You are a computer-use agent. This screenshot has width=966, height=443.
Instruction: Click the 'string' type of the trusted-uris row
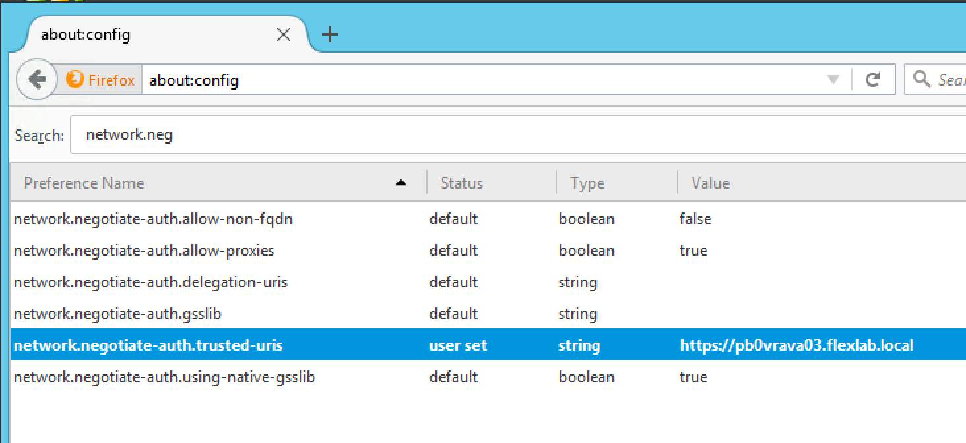(x=578, y=345)
